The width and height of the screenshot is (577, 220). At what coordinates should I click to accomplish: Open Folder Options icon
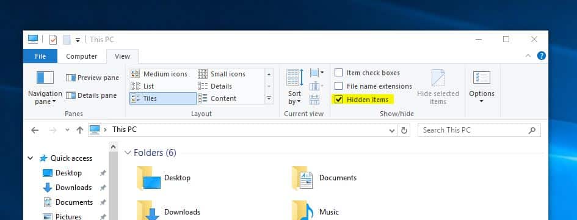pos(481,78)
